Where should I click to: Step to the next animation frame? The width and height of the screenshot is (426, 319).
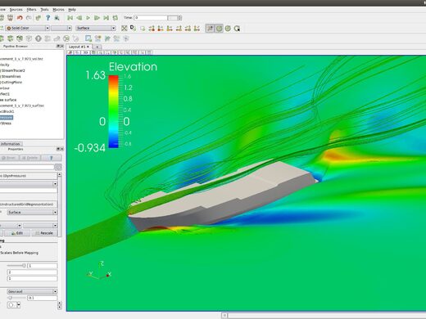(97, 18)
